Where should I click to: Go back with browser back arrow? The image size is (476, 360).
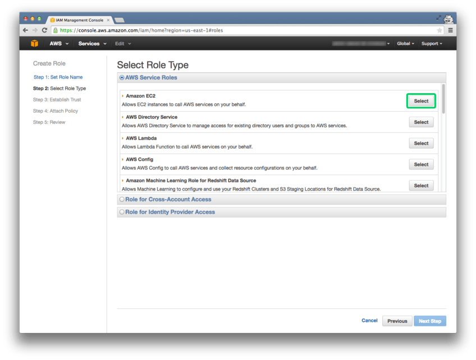point(25,30)
